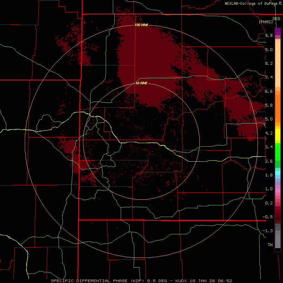Click the 4.2 value on the color scale
This screenshot has width=283, height=283.
[269, 133]
